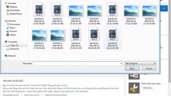Click the Cancel button
Viewport: 171px width, 96px height.
coord(149,69)
